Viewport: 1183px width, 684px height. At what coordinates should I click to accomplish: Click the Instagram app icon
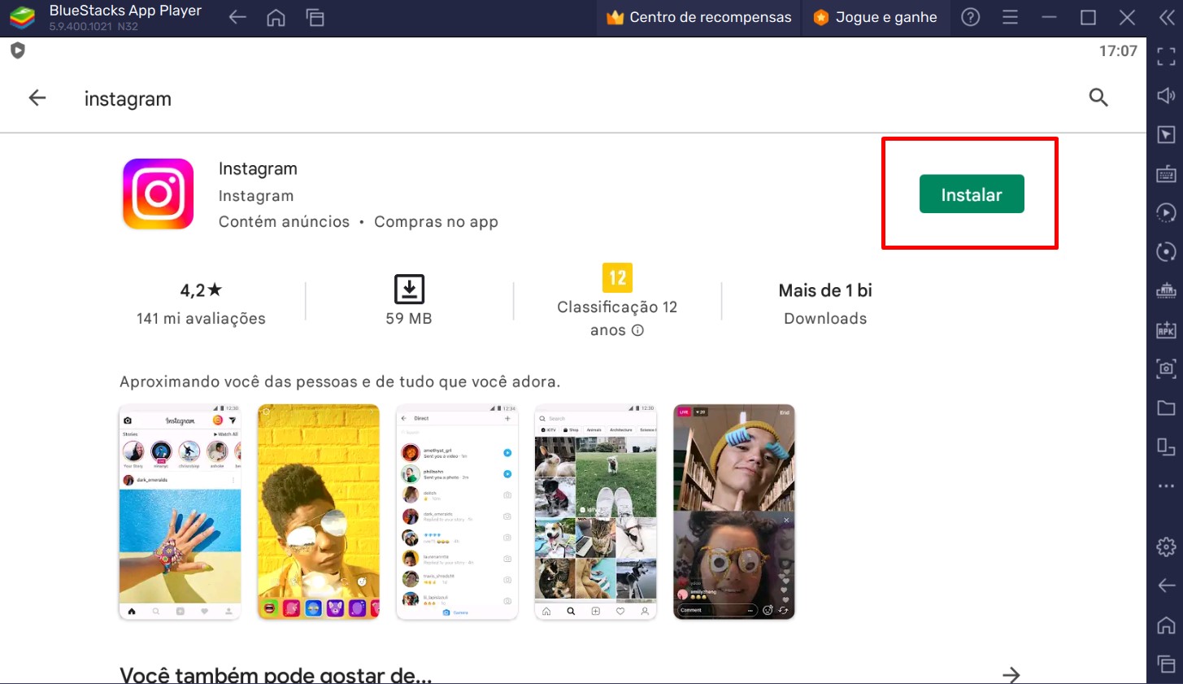coord(158,194)
